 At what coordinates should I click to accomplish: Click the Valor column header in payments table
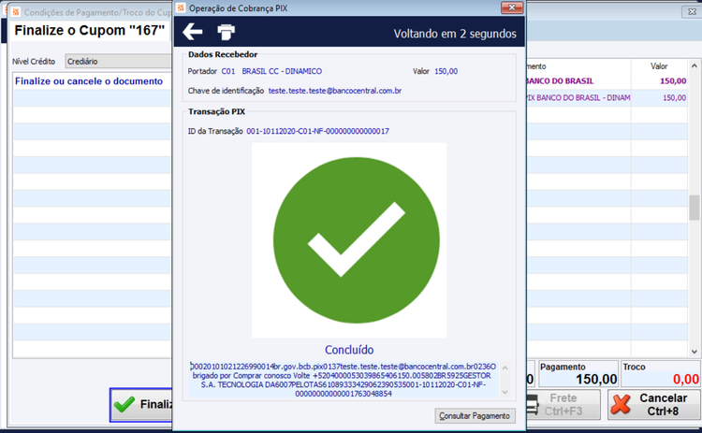pos(659,66)
